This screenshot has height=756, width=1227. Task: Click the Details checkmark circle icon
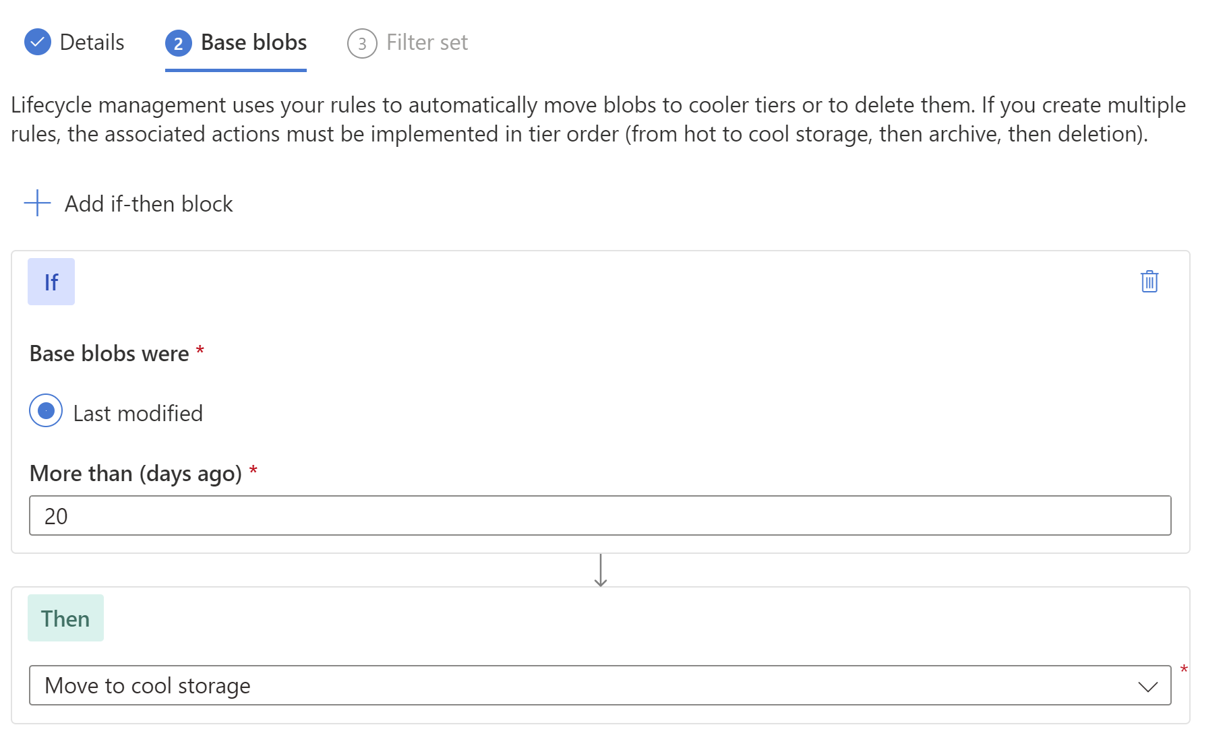click(38, 42)
